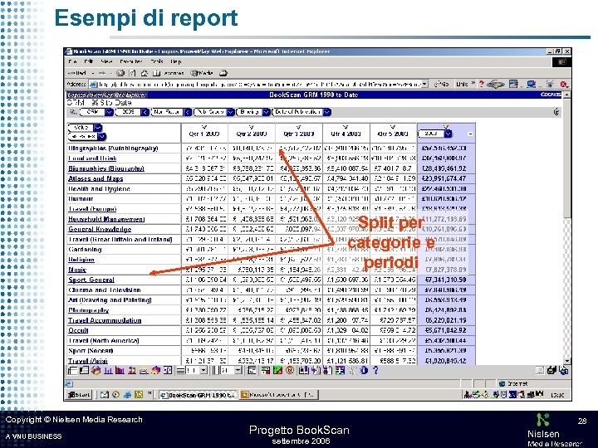Viewport: 598px width, 448px height.
Task: Select the indented crosstab display icon
Action: 84,370
